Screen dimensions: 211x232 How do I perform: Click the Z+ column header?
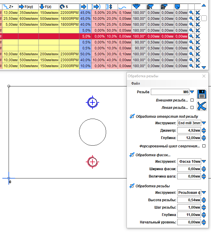[x=10, y=7]
